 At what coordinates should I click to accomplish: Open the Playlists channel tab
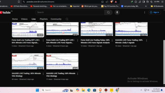[x=44, y=19]
